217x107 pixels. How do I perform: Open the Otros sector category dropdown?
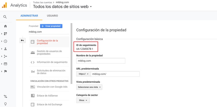(x=83, y=100)
